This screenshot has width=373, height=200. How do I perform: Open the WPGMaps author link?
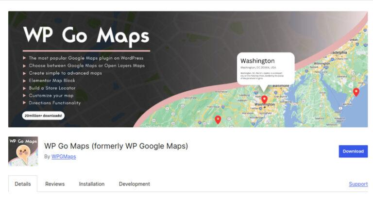point(64,156)
